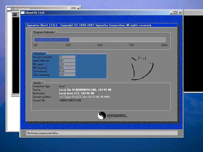This screenshot has width=203, height=152.
Task: Click the Connection type label
Action: coord(41,86)
